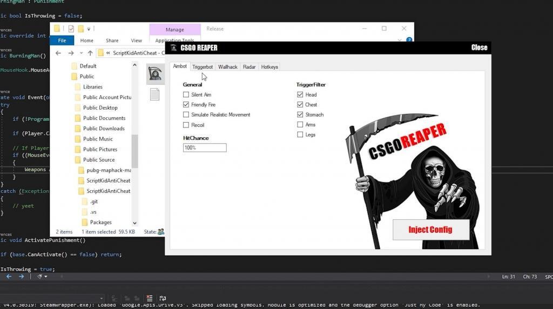Click Visual Studio navigate backward arrow
Screen dimensions: 553x309
click(9, 277)
